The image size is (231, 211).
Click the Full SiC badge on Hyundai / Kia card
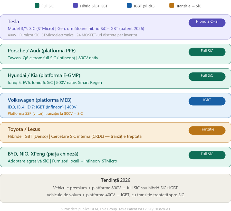[x=207, y=77]
